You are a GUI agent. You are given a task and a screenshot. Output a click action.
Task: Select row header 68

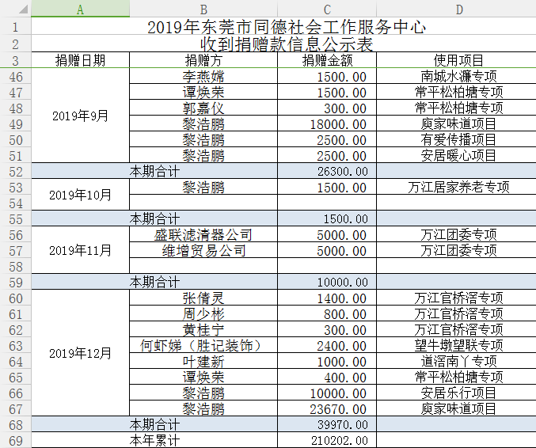pyautogui.click(x=15, y=424)
